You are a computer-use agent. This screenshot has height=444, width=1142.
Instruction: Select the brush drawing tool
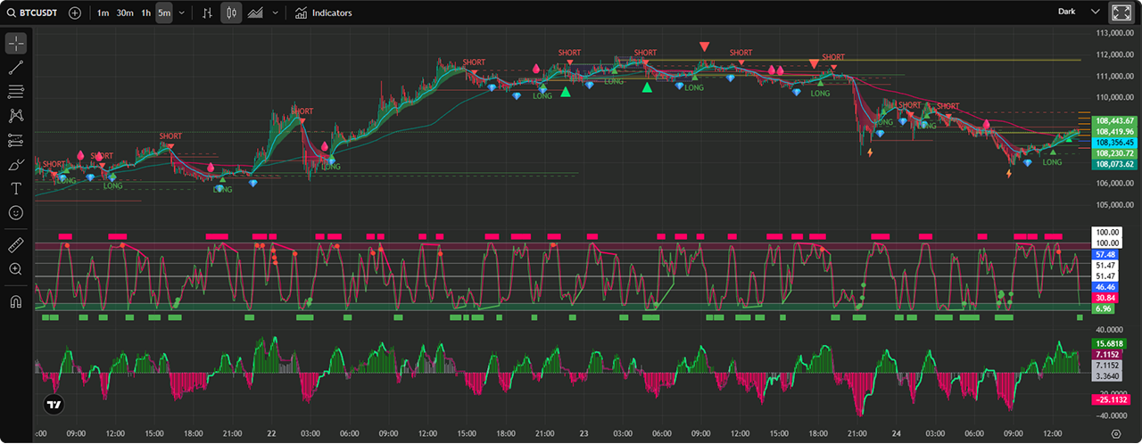pos(16,165)
